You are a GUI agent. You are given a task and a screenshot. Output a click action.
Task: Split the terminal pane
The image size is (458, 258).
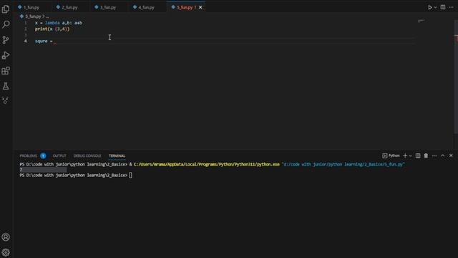418,156
